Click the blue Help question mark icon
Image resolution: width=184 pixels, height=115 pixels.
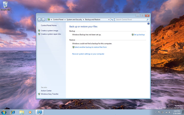[148, 24]
